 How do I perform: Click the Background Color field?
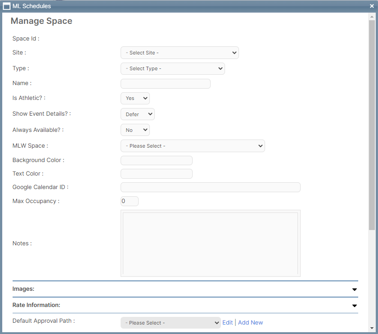point(157,160)
